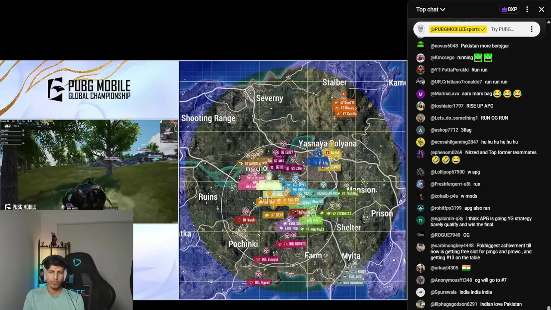
Task: Click @toshiaier1797 avatar
Action: coord(421,106)
